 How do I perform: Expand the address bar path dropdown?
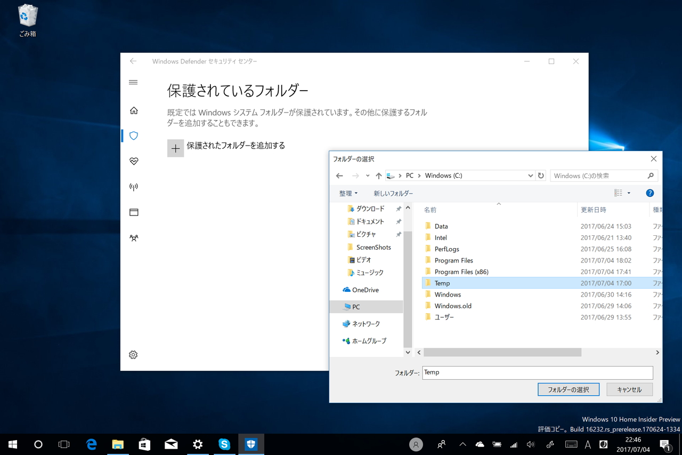[530, 175]
